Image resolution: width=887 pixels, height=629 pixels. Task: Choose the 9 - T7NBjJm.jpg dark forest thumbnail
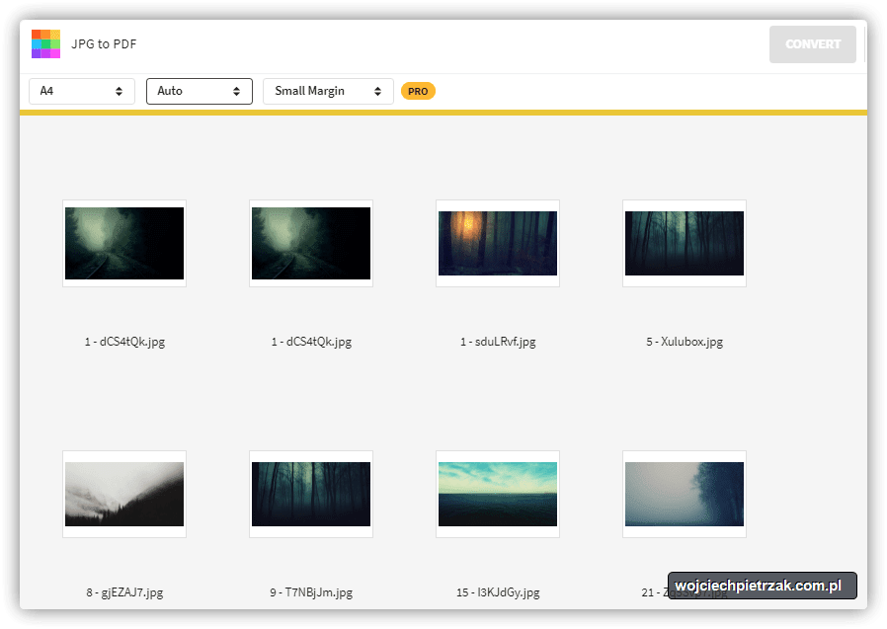(x=311, y=494)
